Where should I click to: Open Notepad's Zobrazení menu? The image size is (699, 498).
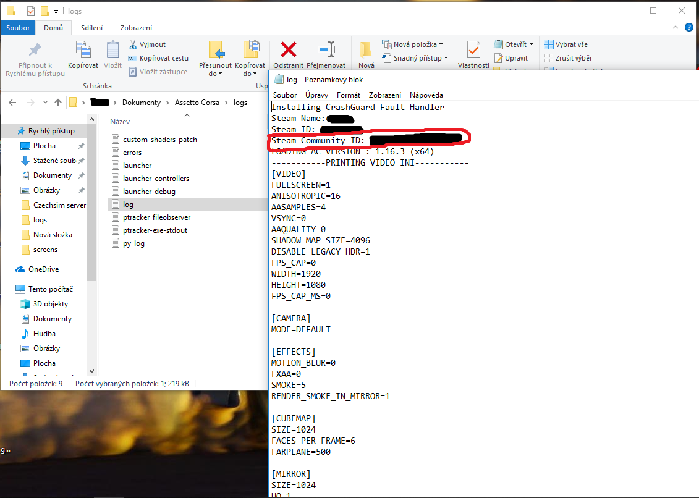385,95
